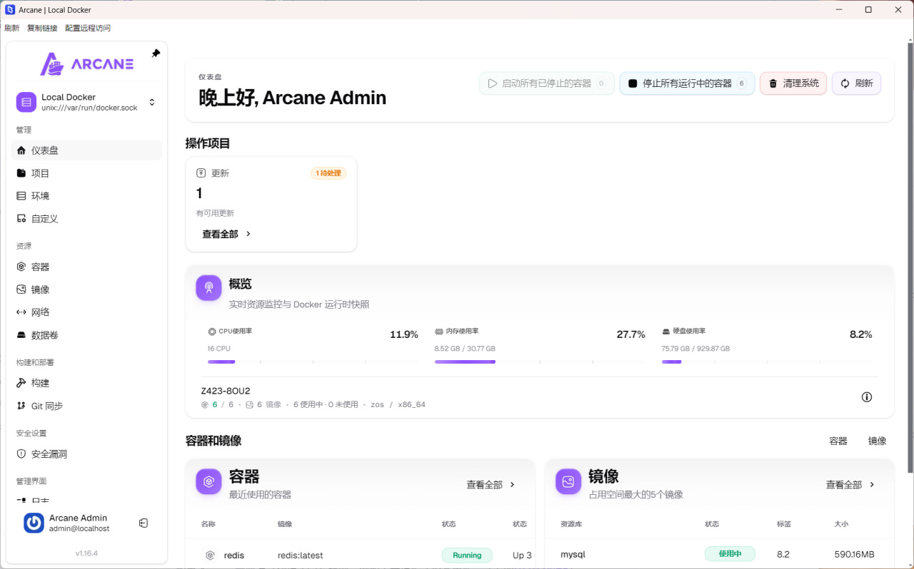Open 环境 in the sidebar

pyautogui.click(x=86, y=196)
